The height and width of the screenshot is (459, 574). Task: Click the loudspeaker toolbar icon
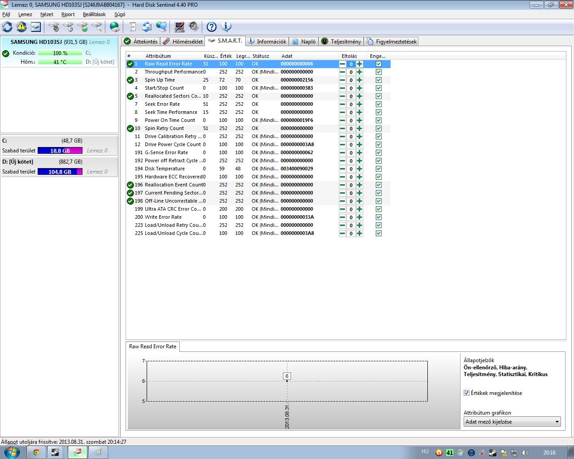[193, 27]
